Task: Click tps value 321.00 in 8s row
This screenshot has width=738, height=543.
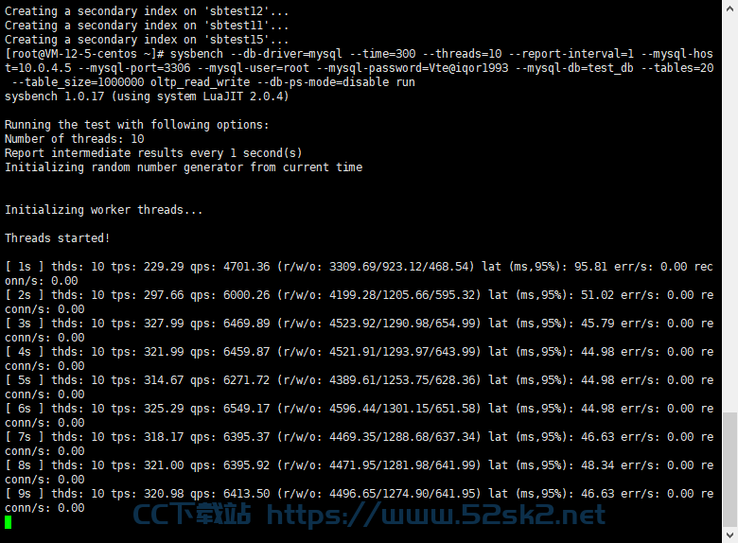Action: pyautogui.click(x=164, y=465)
